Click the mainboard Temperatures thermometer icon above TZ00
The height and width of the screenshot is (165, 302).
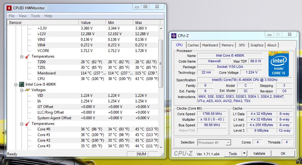27,56
